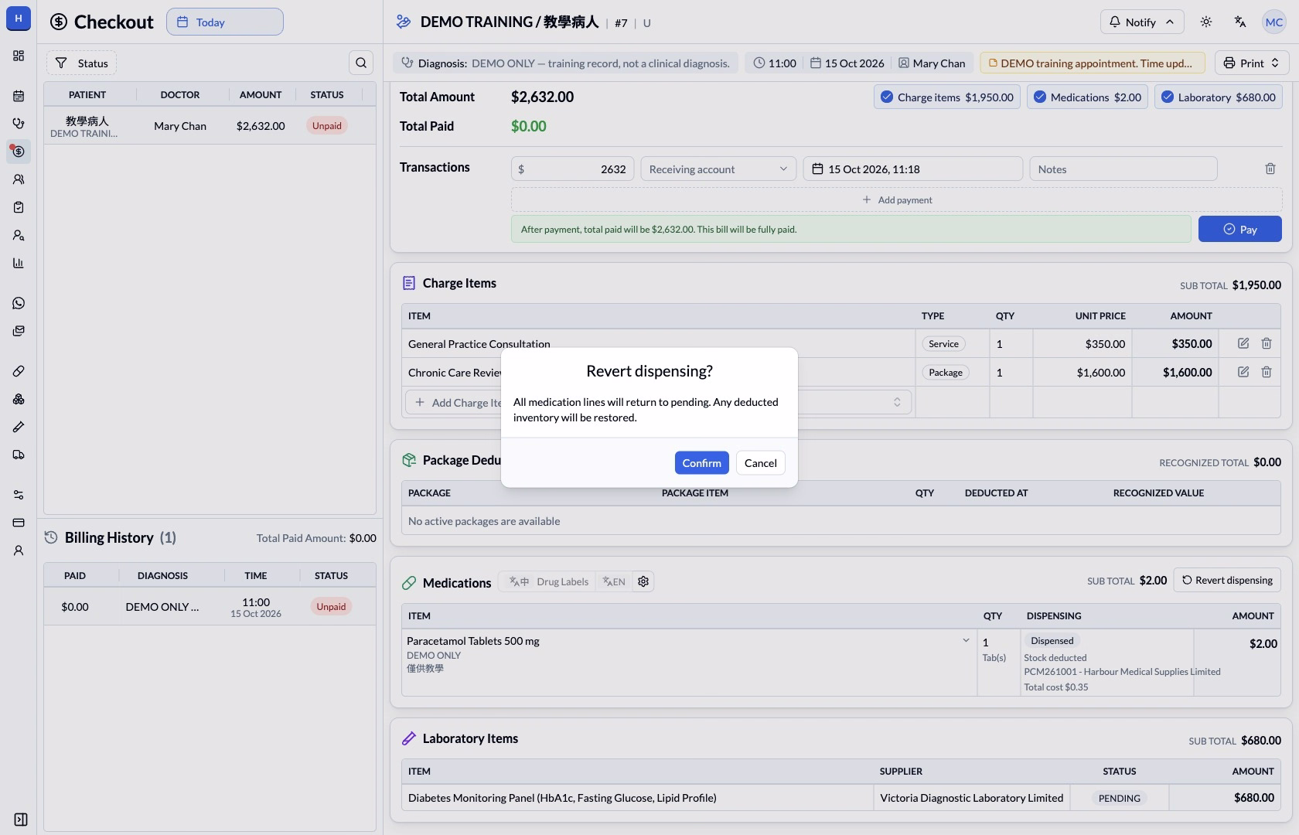
Task: Click the Revert dispensing button
Action: coord(1227,580)
